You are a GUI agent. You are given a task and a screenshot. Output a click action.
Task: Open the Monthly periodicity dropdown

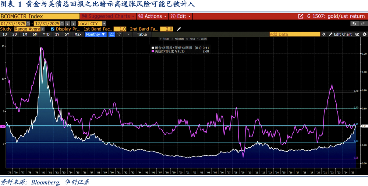[x=96, y=34]
